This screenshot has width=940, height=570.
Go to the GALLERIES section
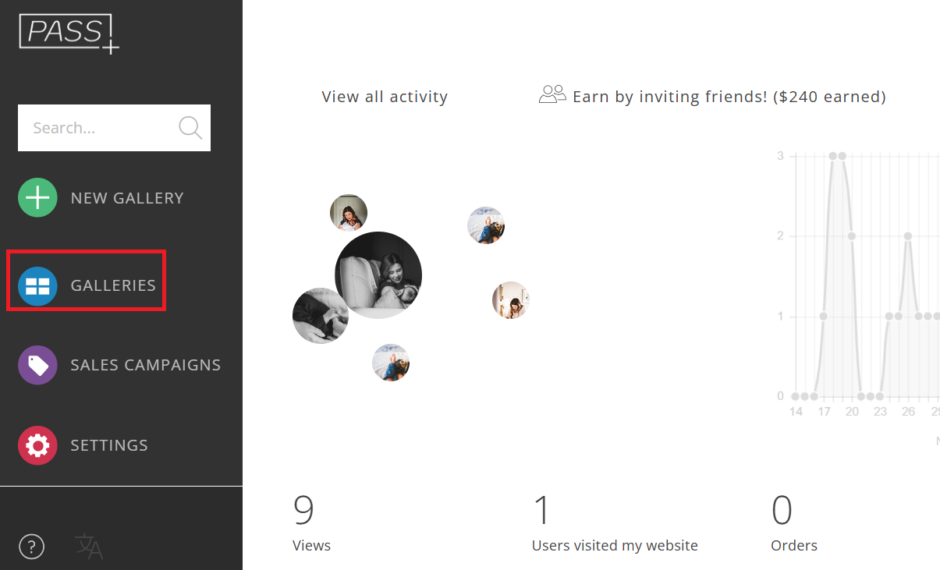(113, 285)
